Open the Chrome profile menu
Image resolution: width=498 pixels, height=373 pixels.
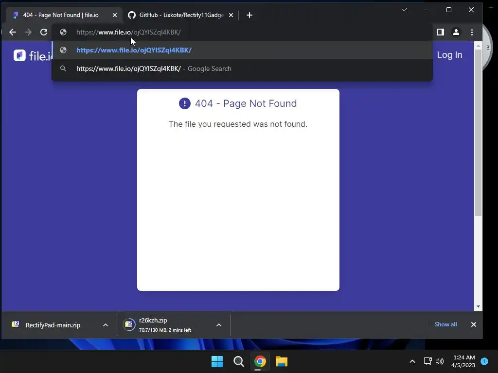pyautogui.click(x=456, y=32)
